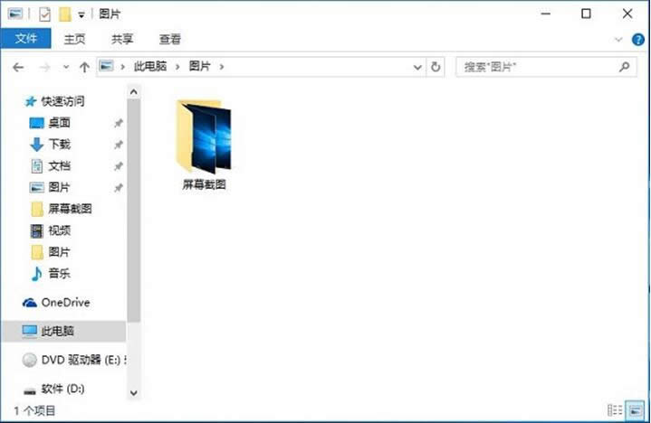Click the DVD disc icon

pyautogui.click(x=30, y=360)
